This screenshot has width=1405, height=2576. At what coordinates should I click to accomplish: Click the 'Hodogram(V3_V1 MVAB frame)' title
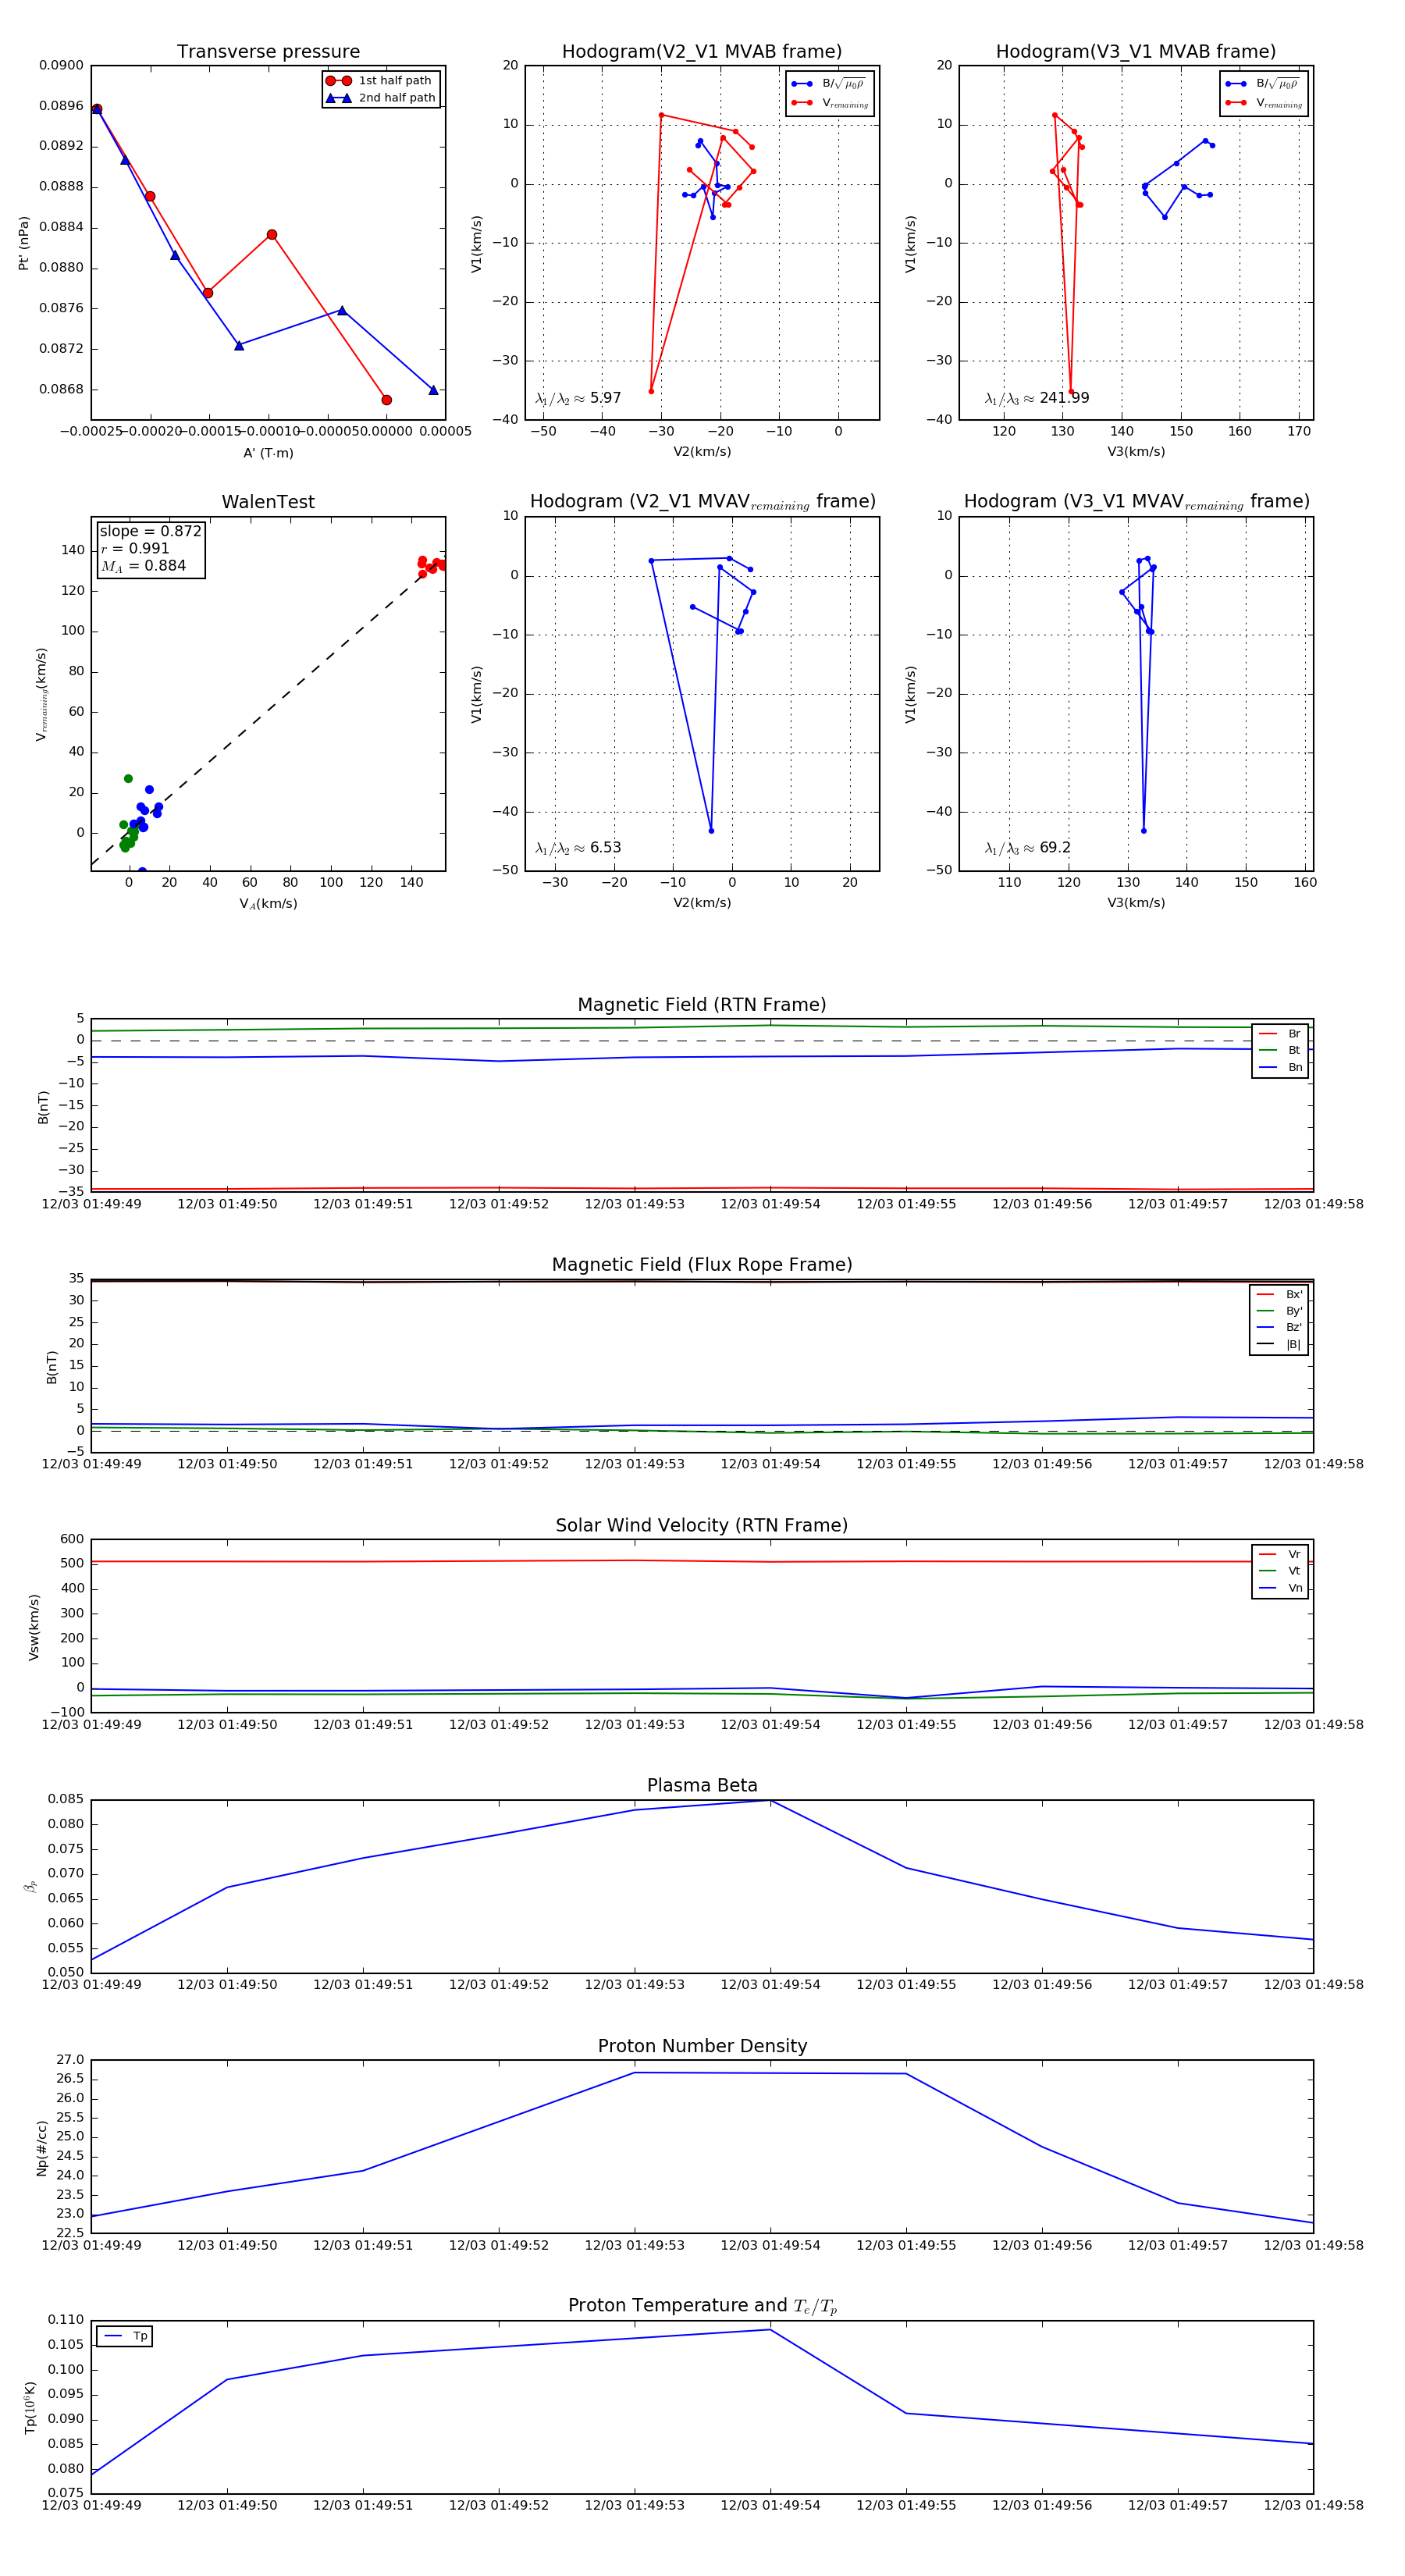tap(1136, 51)
